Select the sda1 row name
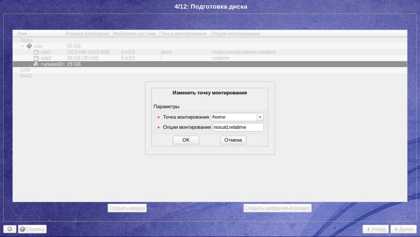420x237 pixels. (x=46, y=52)
